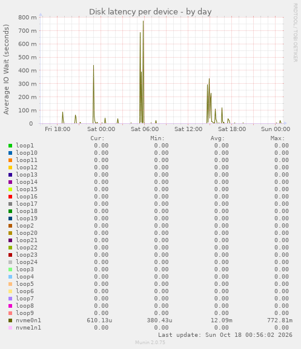Select the loop12 legend label
The image size is (301, 349).
tap(27, 168)
